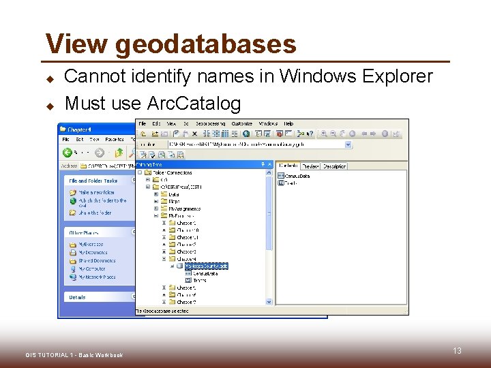Close the Catalog Tree panel
The height and width of the screenshot is (368, 491).
click(x=269, y=164)
